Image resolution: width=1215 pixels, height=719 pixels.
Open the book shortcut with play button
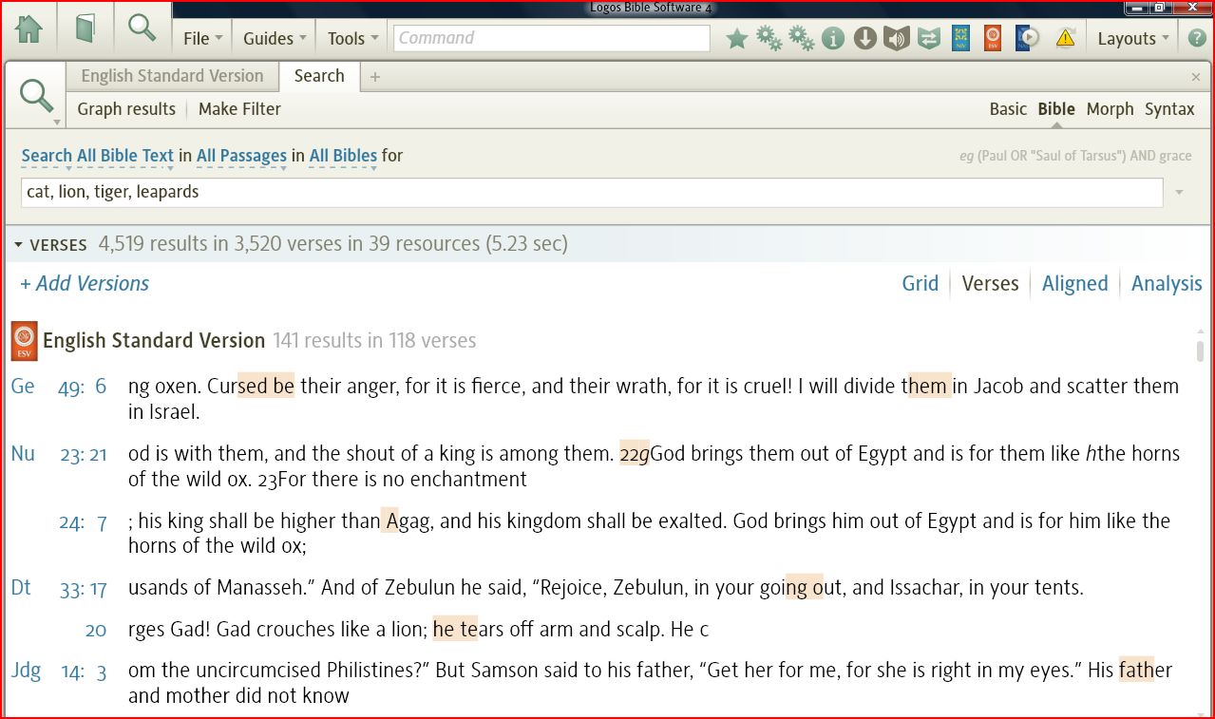coord(1027,38)
